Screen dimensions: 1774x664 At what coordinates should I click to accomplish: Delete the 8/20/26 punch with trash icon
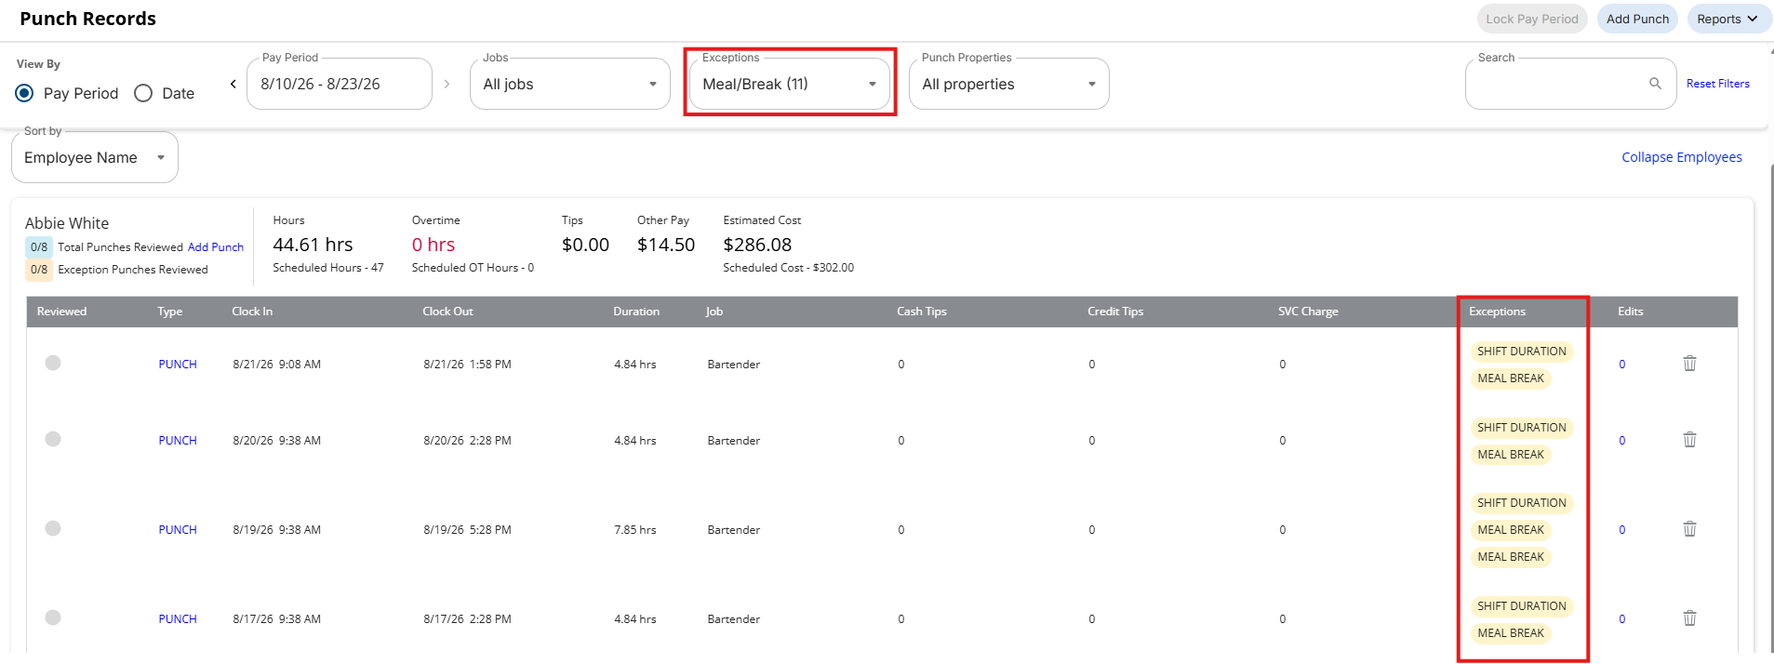pos(1689,440)
